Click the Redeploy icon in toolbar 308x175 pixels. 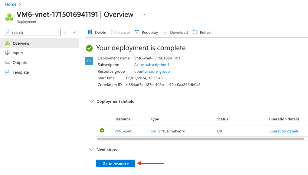coord(137,32)
